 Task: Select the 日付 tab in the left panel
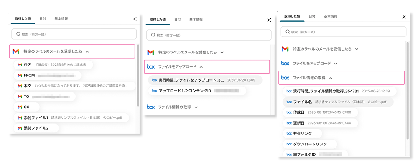[x=43, y=19]
